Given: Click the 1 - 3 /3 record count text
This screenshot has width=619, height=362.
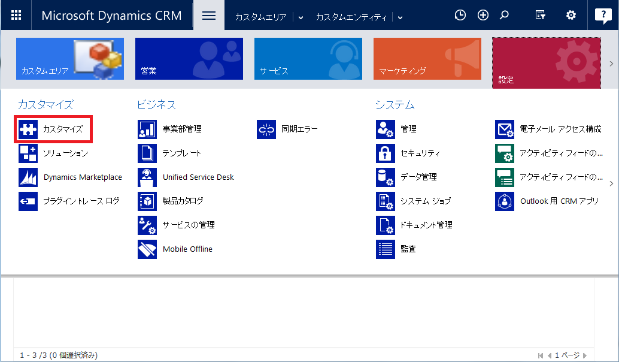Looking at the screenshot, I should point(59,355).
